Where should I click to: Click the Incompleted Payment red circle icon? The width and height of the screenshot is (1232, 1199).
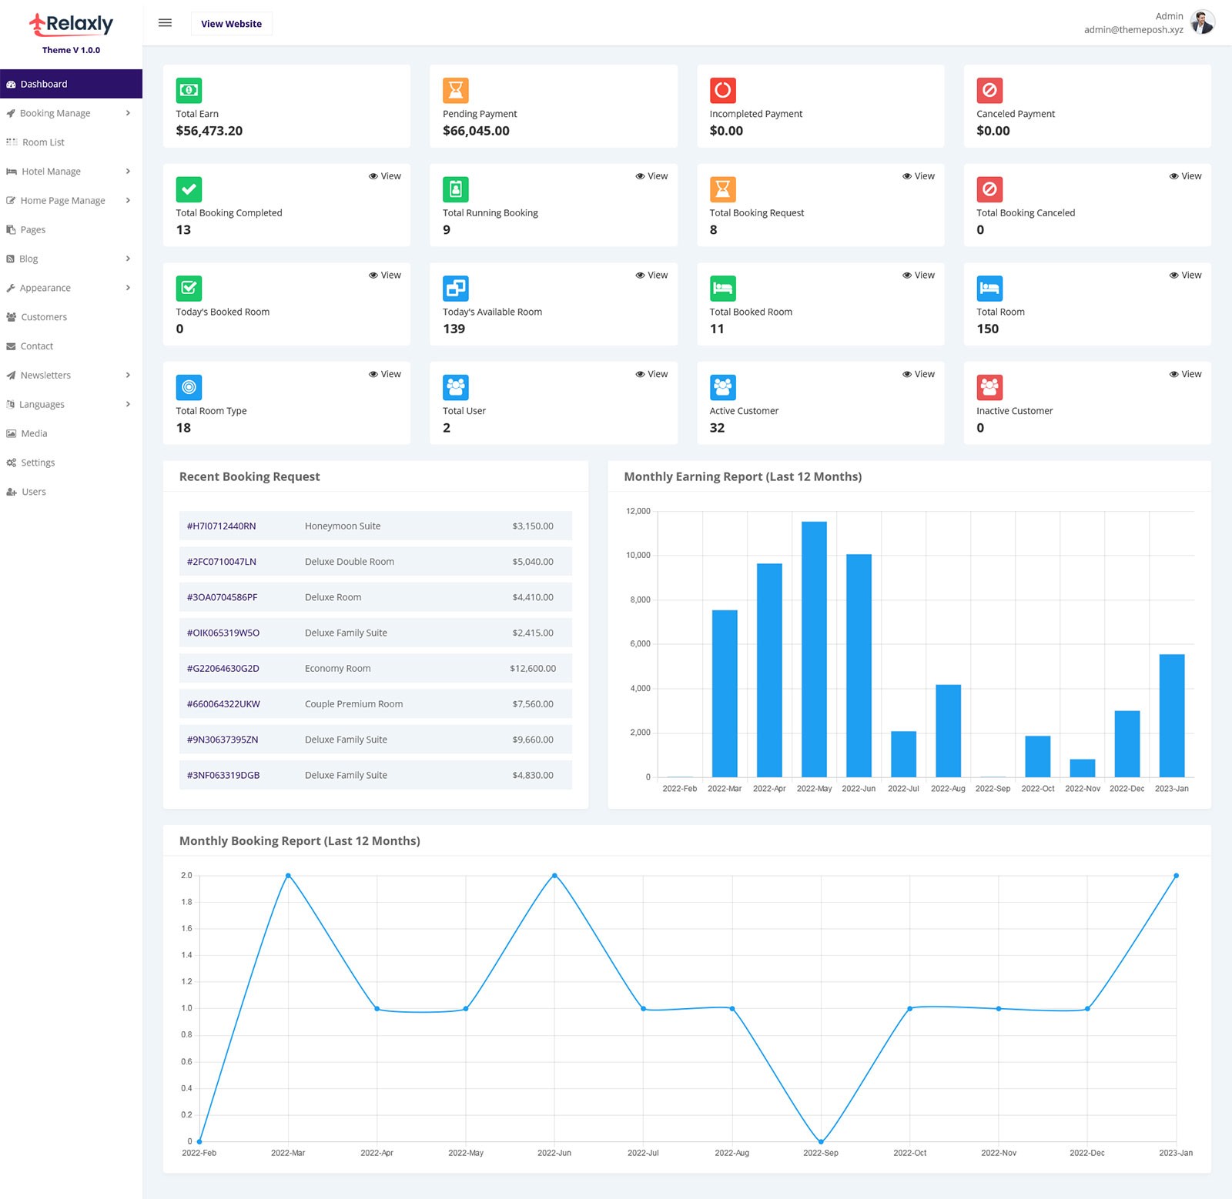pos(722,90)
